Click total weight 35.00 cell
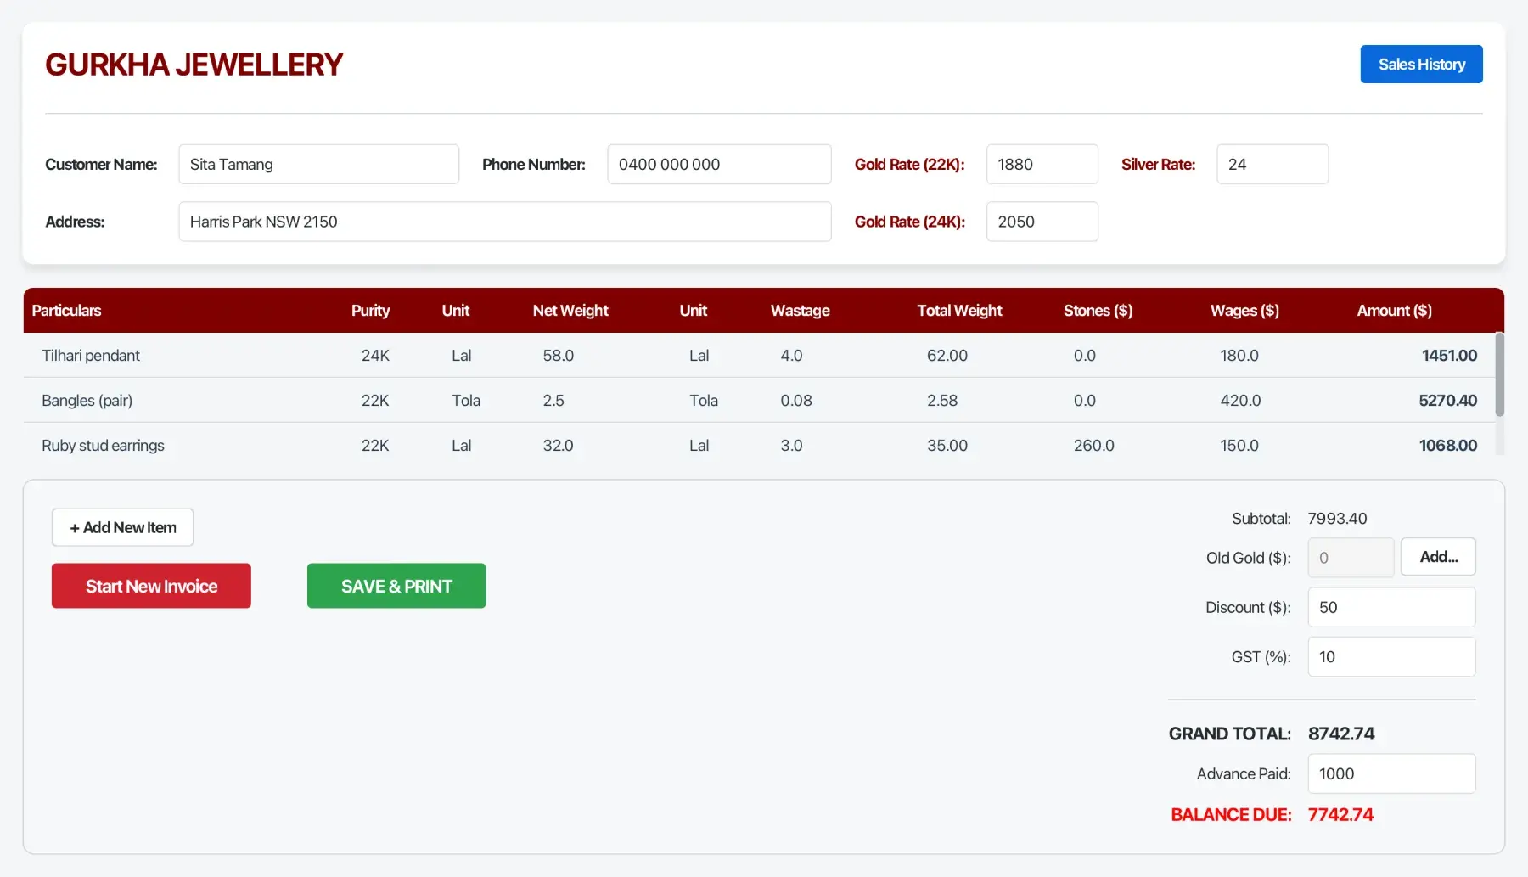Viewport: 1528px width, 877px height. click(x=947, y=446)
